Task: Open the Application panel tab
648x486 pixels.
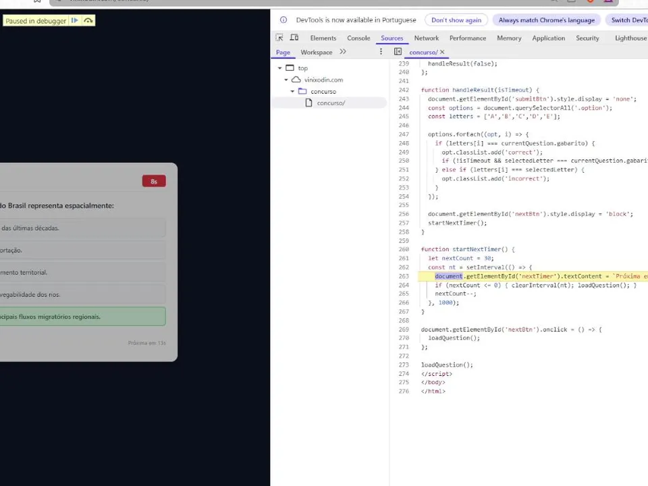Action: (x=548, y=38)
